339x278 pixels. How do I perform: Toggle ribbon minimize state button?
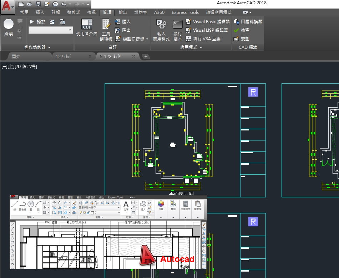click(x=245, y=12)
